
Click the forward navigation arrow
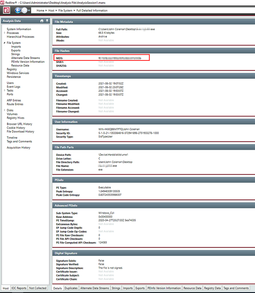coord(25,10)
